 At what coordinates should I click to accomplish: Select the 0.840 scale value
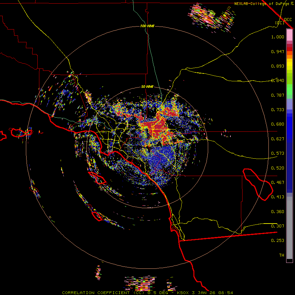pos(278,81)
